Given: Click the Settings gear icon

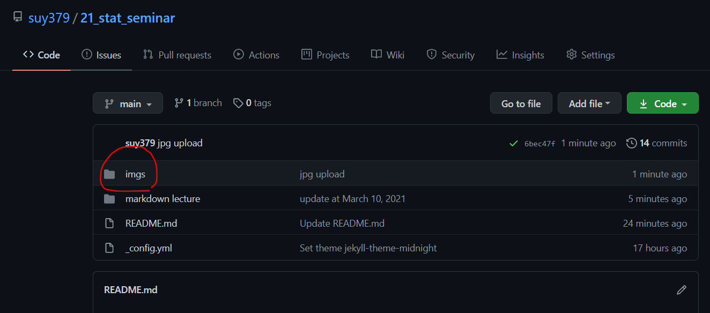Looking at the screenshot, I should click(572, 55).
